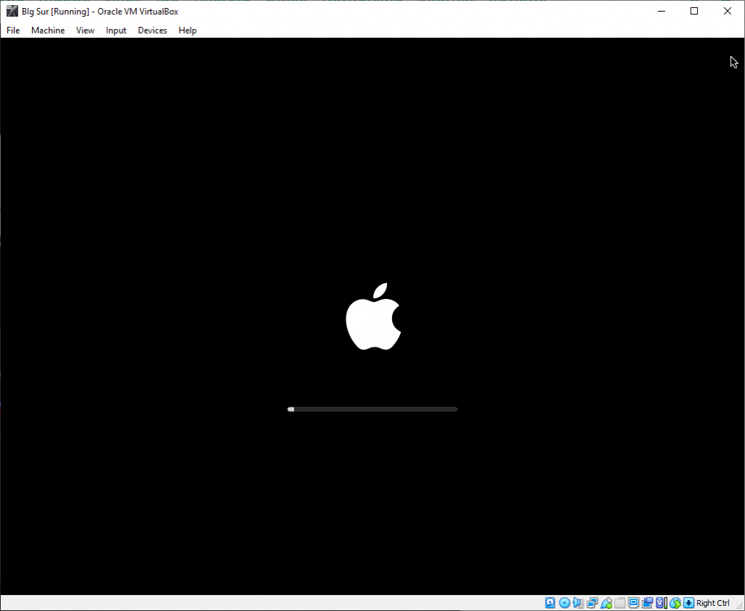Click the recording status icon
745x611 pixels.
(x=647, y=602)
